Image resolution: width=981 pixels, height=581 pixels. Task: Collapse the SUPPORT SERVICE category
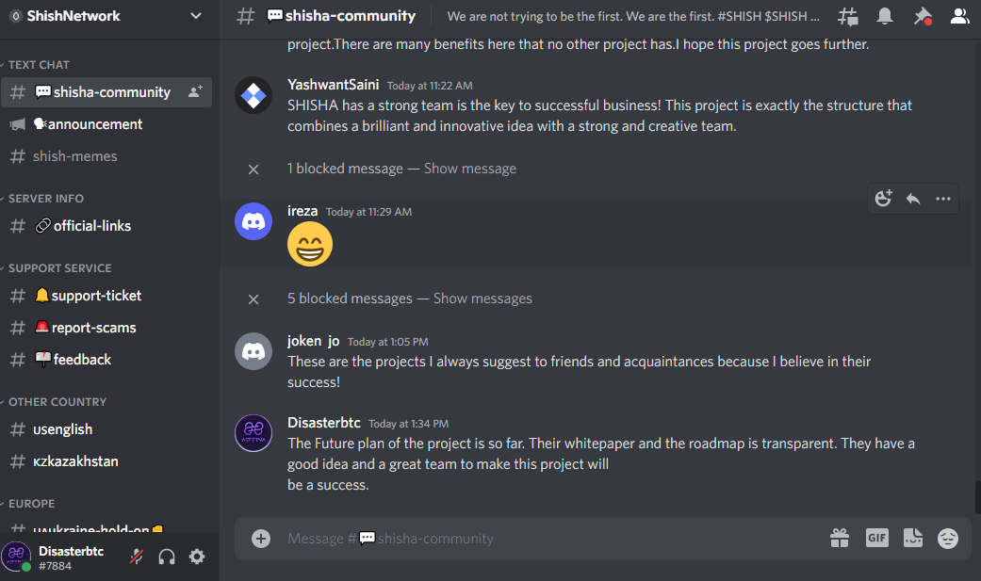point(59,268)
